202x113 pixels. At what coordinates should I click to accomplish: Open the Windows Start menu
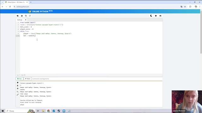pyautogui.click(x=3, y=111)
